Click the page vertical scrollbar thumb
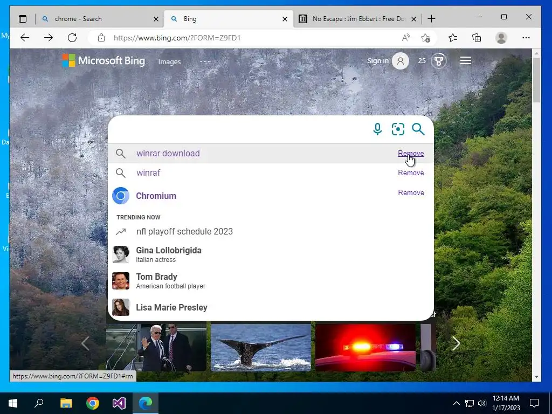The image size is (552, 414). 536,80
